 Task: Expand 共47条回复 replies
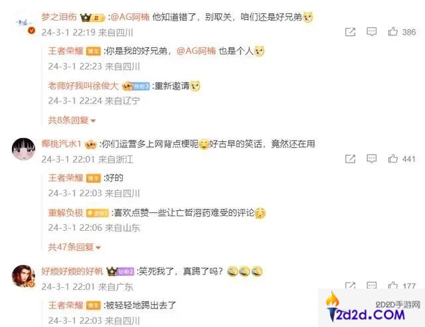point(74,247)
